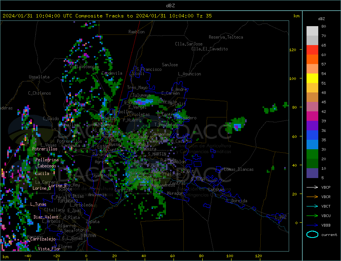Click the C_Guido map label
The width and height of the screenshot is (341, 261).
(51, 119)
